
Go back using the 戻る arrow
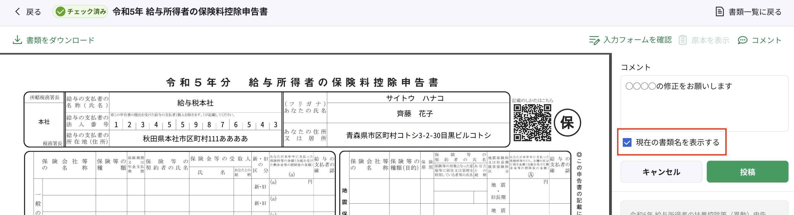coord(17,12)
